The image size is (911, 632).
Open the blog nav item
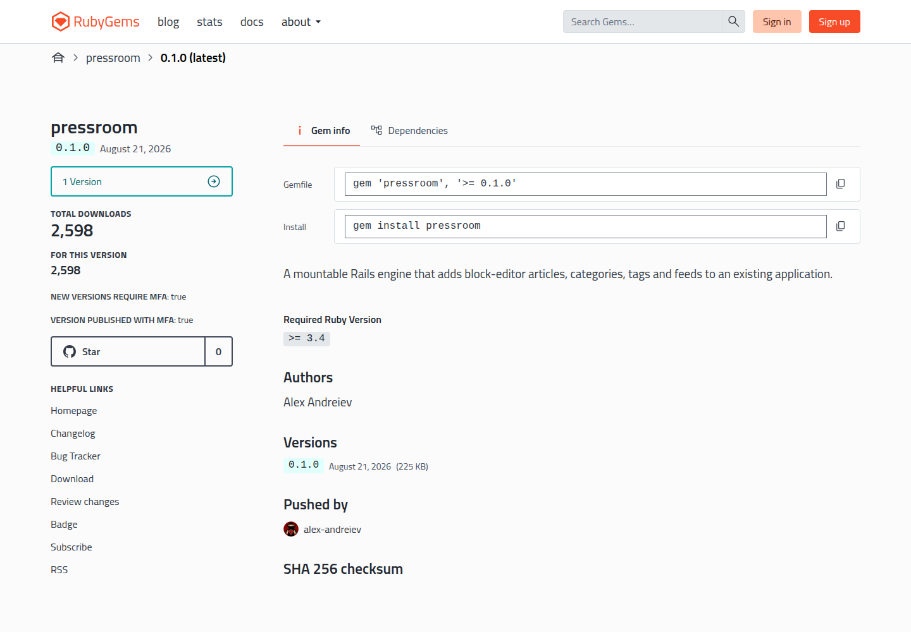168,22
